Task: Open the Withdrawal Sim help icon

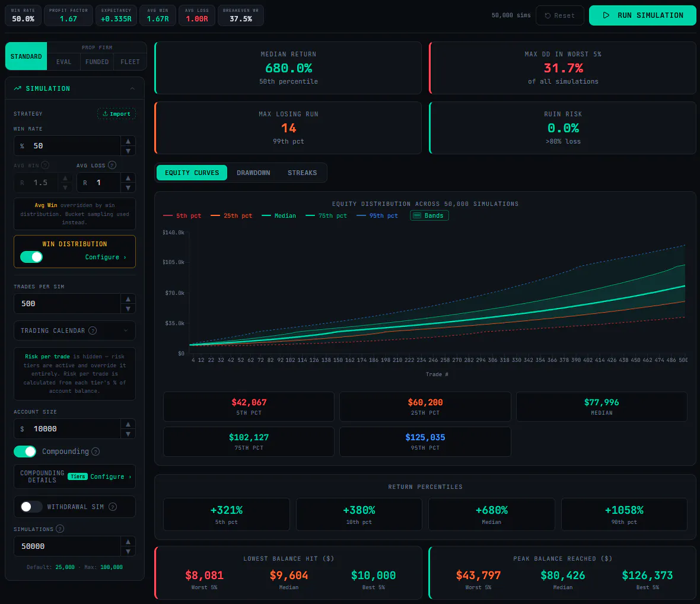Action: click(x=113, y=507)
